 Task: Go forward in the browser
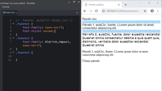click(91, 11)
